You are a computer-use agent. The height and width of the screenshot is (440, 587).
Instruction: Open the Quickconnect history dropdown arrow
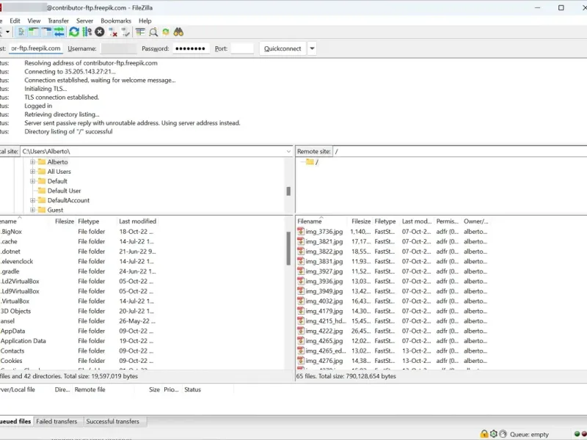tap(312, 48)
